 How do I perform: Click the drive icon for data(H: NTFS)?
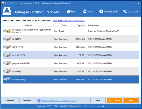point(7,79)
